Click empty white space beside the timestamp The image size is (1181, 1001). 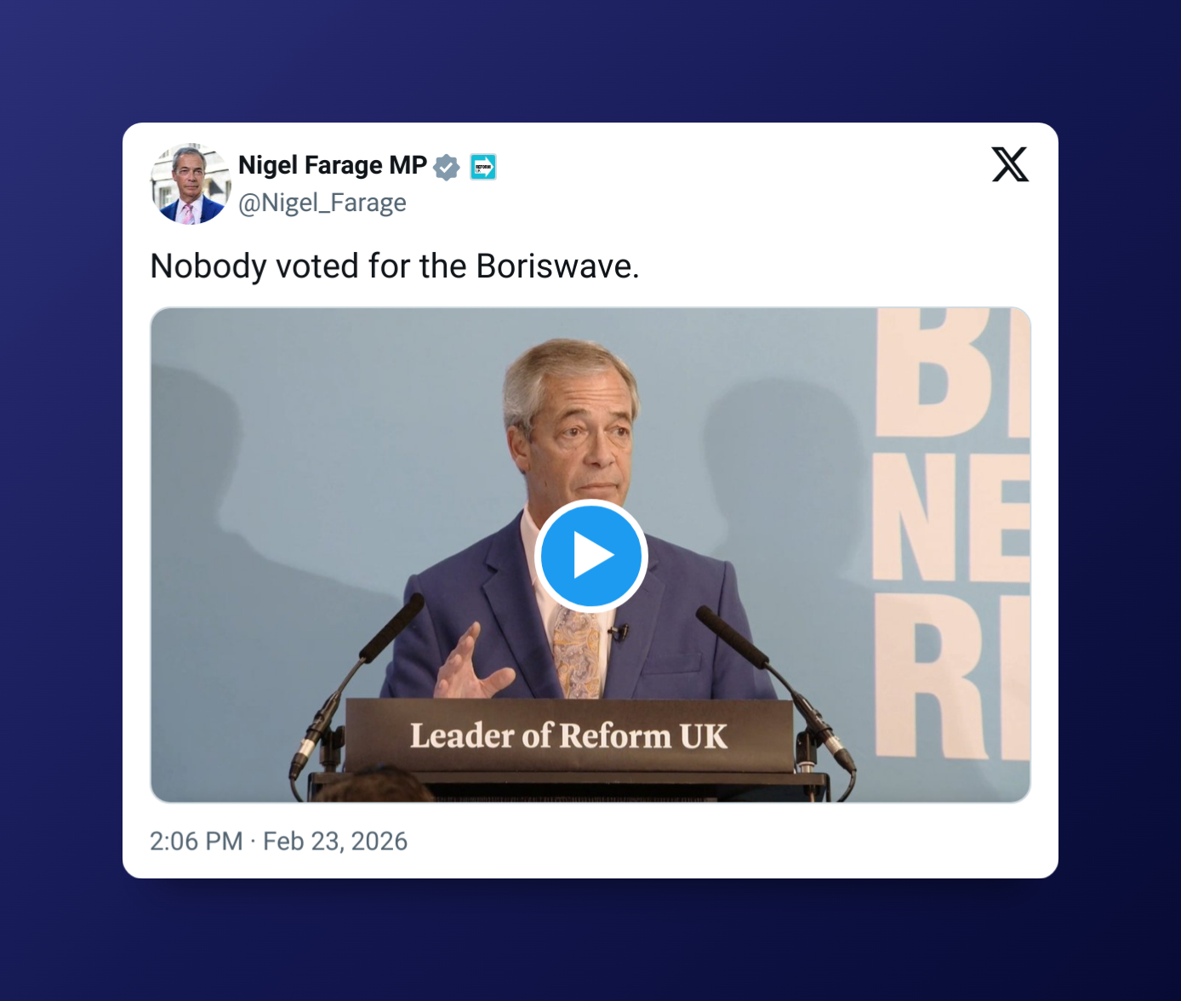point(723,841)
